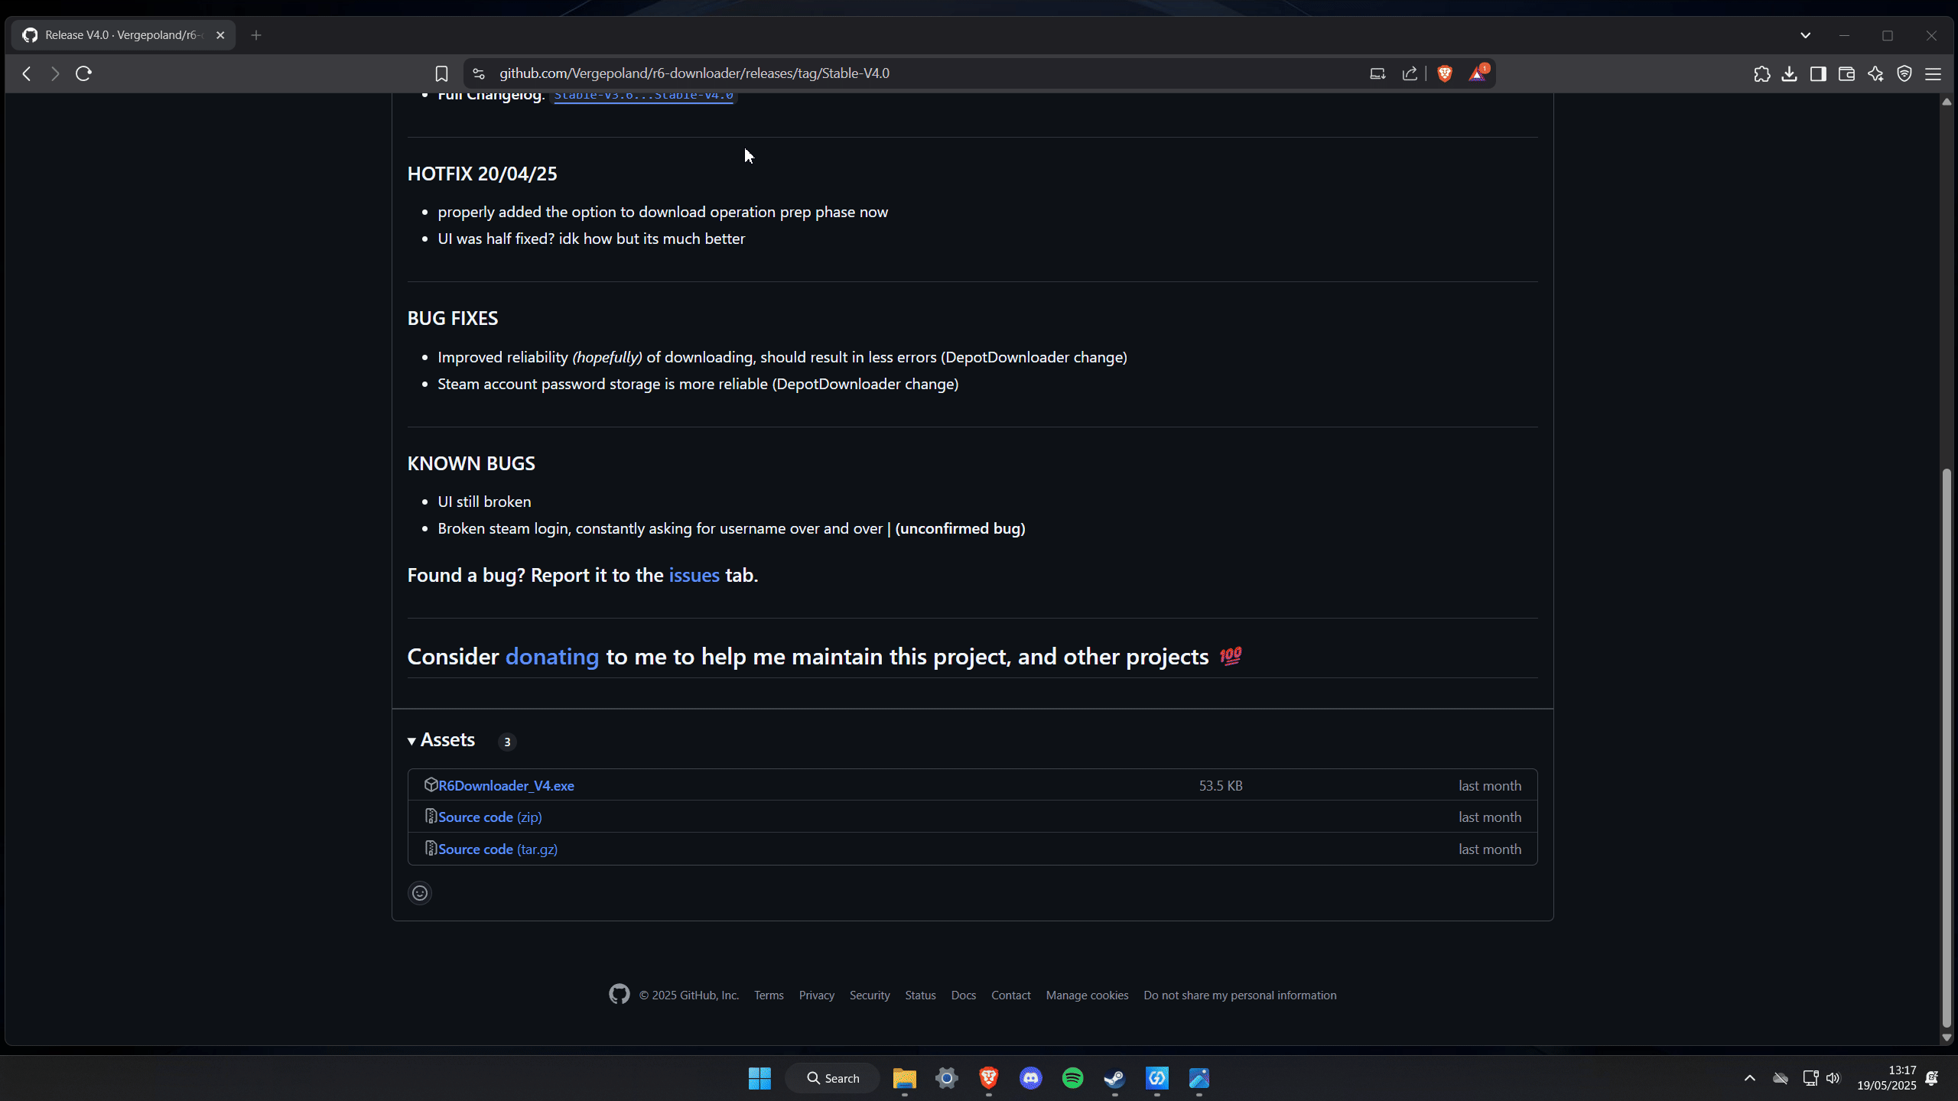The width and height of the screenshot is (1958, 1101).
Task: Click the taskbar Search box
Action: pyautogui.click(x=833, y=1078)
